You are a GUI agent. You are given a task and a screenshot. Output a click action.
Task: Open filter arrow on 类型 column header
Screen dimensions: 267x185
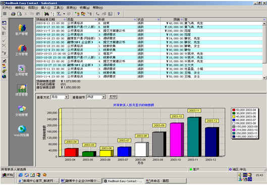tap(96, 20)
